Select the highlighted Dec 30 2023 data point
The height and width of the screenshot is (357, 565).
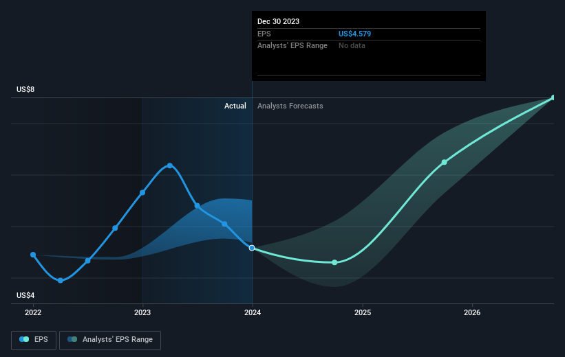tap(252, 247)
